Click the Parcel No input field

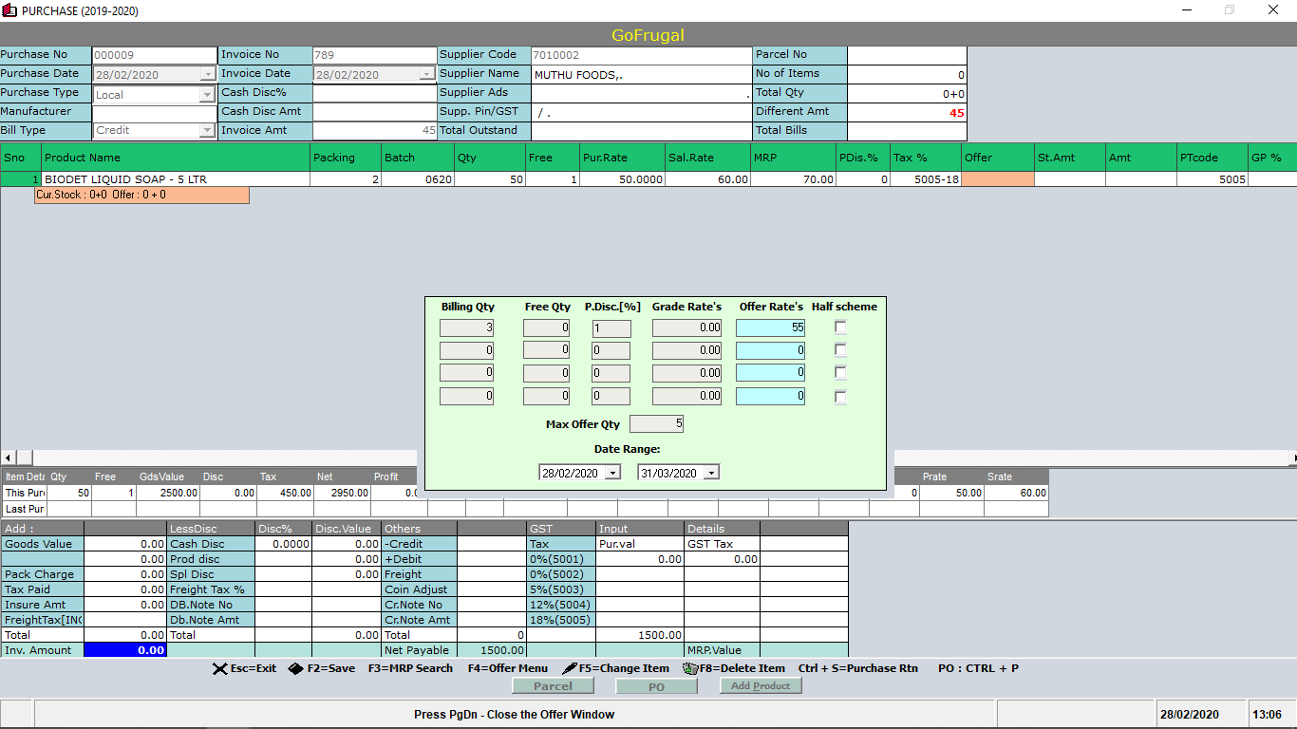pos(907,55)
